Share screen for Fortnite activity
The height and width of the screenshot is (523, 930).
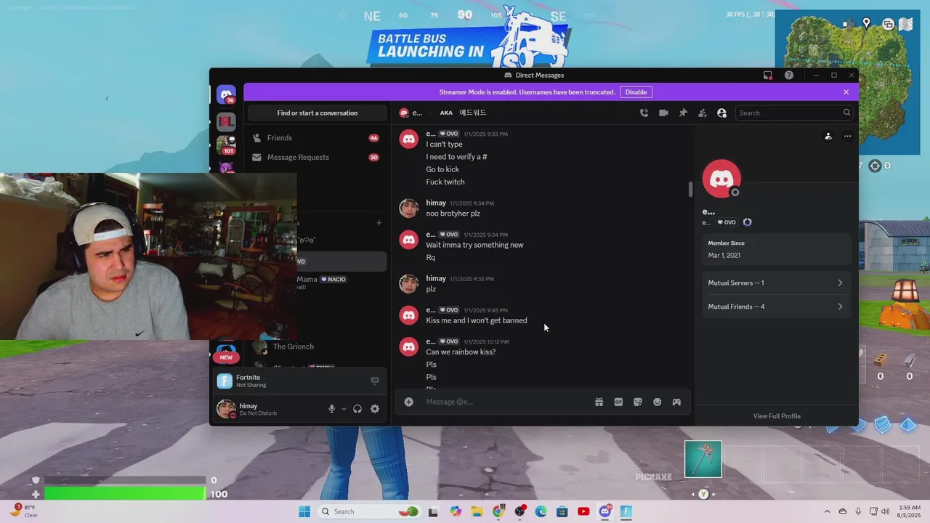click(x=375, y=381)
